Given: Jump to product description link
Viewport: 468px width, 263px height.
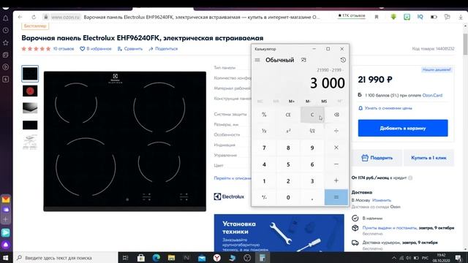Looking at the screenshot, I should pos(233,178).
